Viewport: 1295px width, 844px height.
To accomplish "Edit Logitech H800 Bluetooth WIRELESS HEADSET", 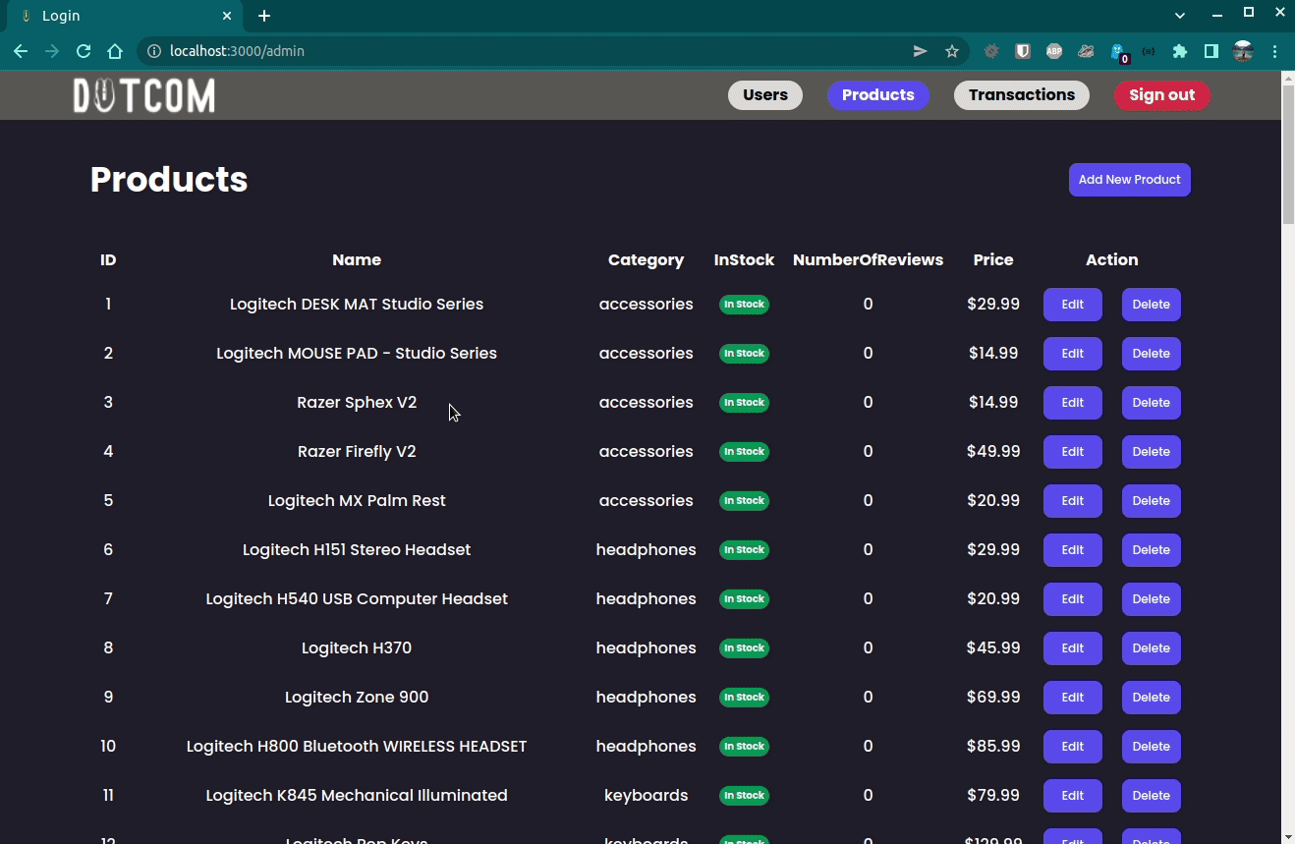I will [x=1073, y=747].
